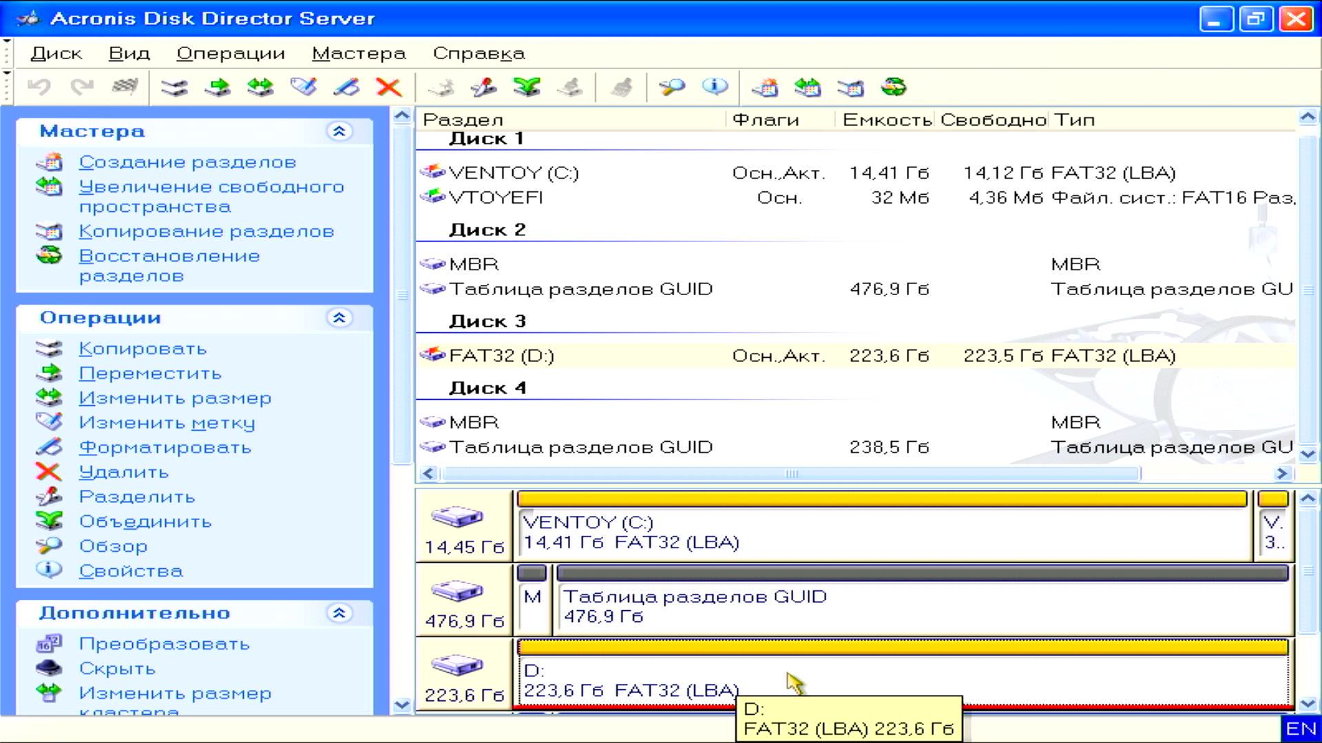
Task: Click the EN language indicator
Action: point(1300,729)
